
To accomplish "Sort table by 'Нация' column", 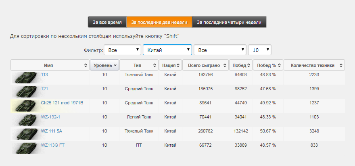I will (x=171, y=65).
